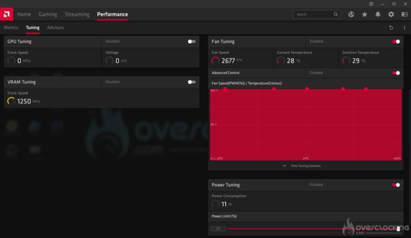Minimize the Radeon Software window

coord(382,4)
